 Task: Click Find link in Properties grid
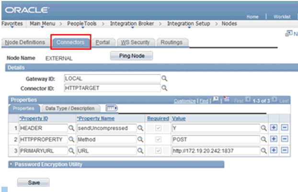(204, 101)
